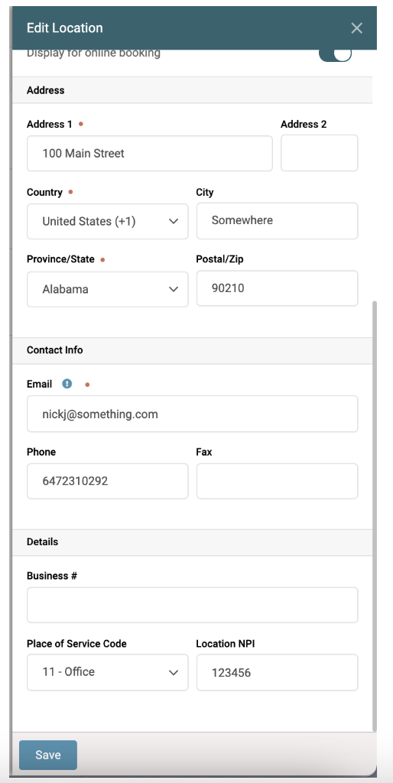Click the 11 - Office chevron arrow
This screenshot has width=393, height=783.
coord(174,673)
